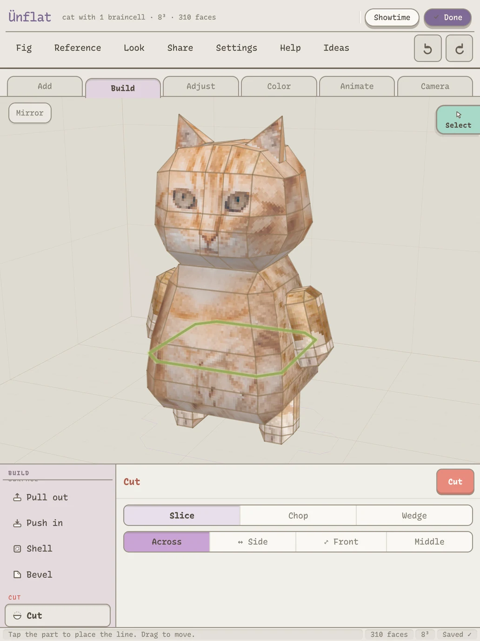Select Wedge cut mode
Screen dimensions: 480x641
414,516
